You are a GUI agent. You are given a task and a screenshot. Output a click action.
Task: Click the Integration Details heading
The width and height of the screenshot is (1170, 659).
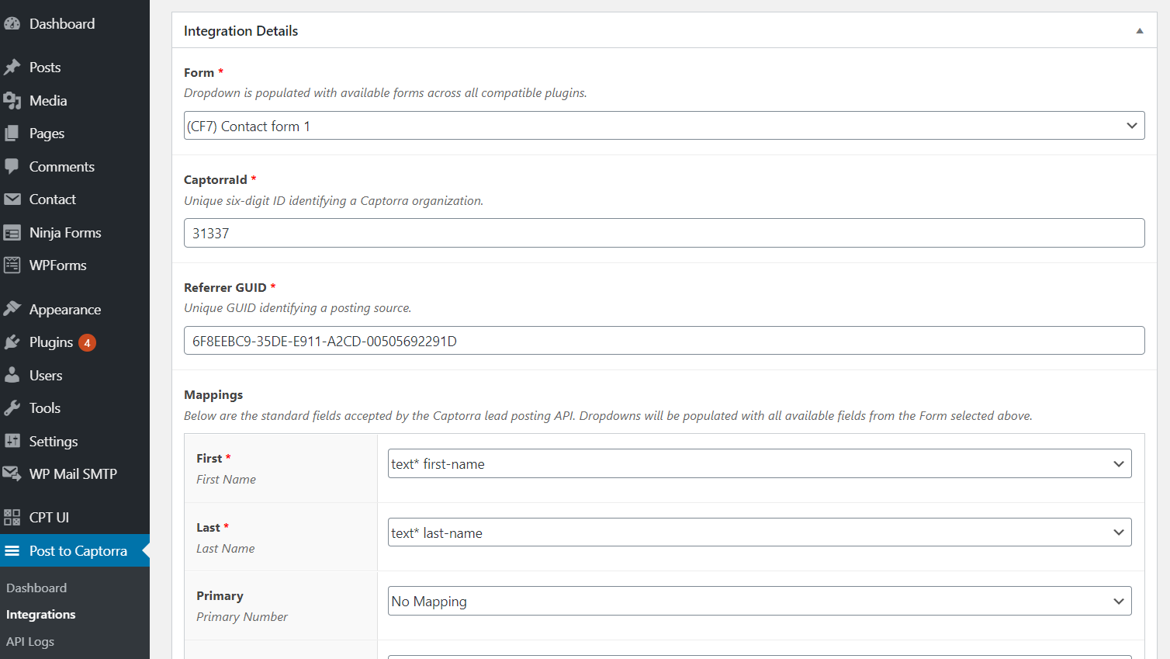[x=241, y=31]
